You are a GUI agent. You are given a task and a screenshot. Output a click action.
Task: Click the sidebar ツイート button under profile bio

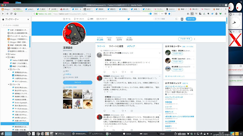(77, 82)
